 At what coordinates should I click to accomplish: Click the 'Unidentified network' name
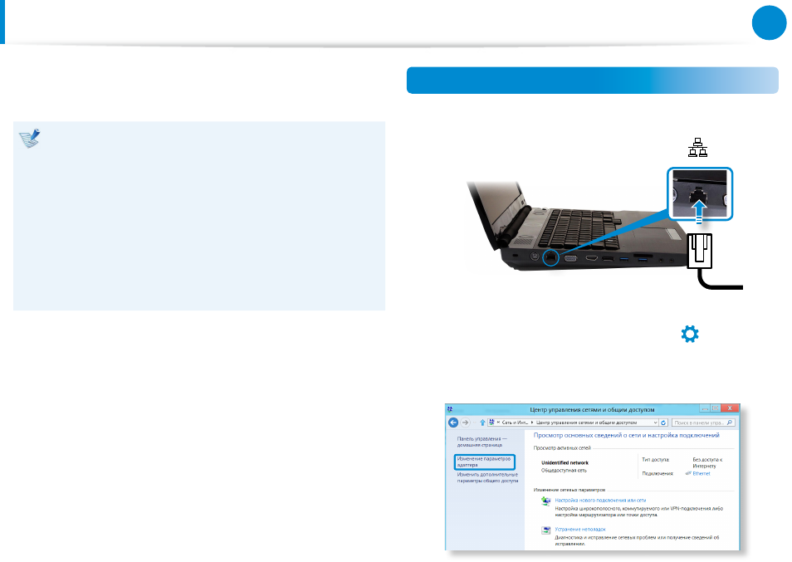point(565,462)
